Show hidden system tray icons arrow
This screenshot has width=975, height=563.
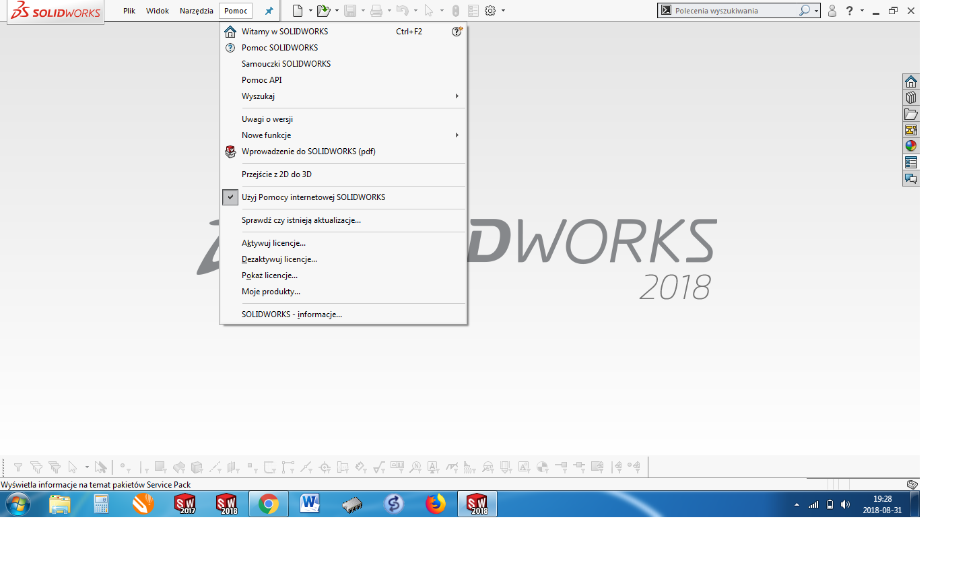tap(797, 504)
